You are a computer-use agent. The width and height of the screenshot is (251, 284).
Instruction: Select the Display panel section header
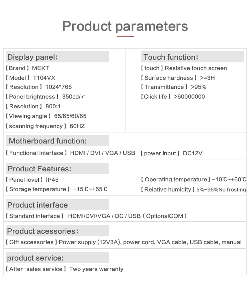coord(58,57)
